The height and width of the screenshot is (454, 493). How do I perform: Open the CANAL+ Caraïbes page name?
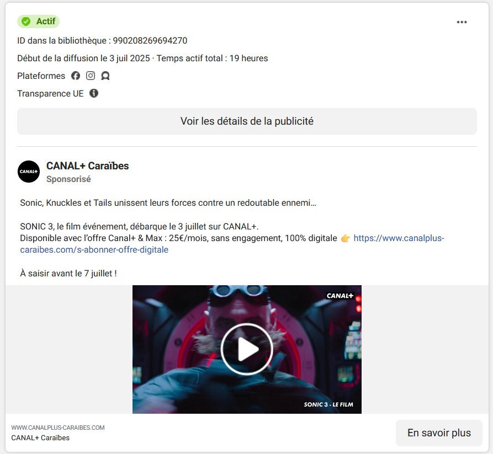coord(87,165)
